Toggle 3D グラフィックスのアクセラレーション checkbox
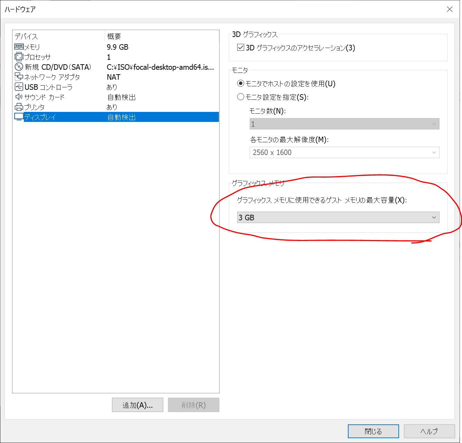 pos(241,48)
